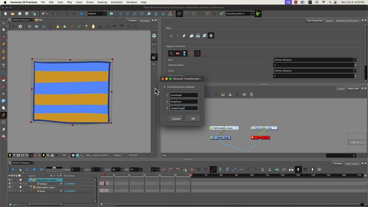Click the highlighted figure mode icon under Mode
This screenshot has height=207, width=368.
tap(211, 36)
